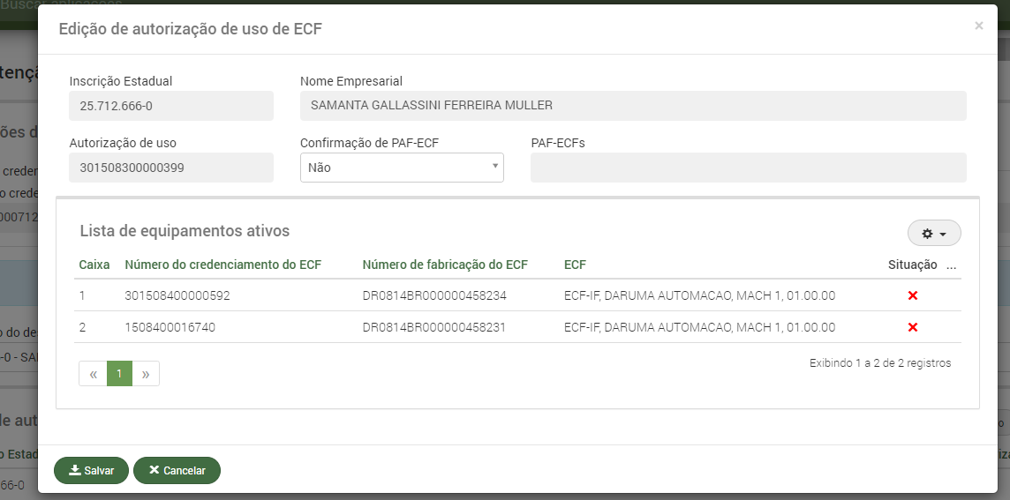Select row with fabricação DR0814BR000000458231
1010x500 pixels.
(x=434, y=327)
